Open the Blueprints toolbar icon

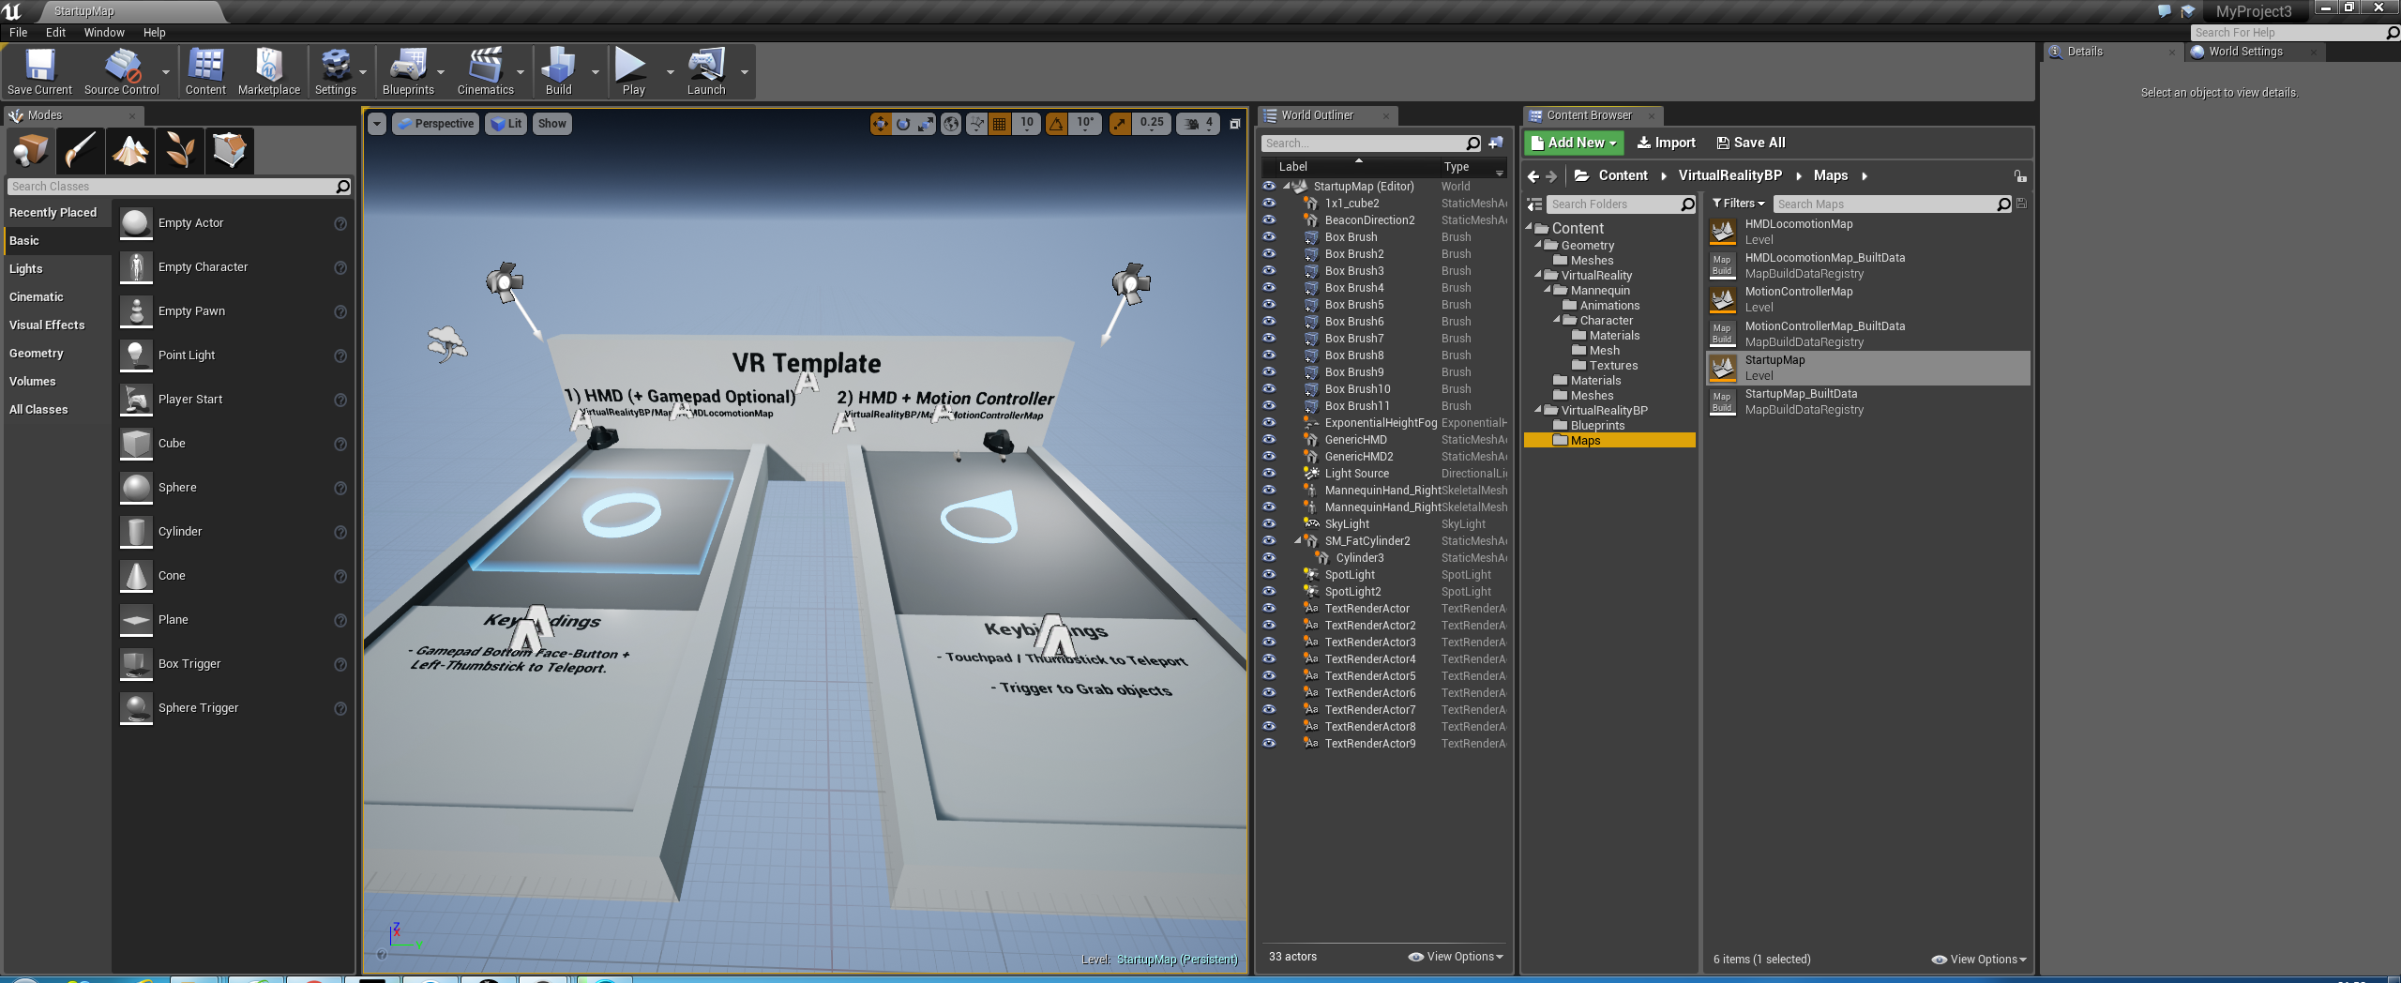point(408,71)
